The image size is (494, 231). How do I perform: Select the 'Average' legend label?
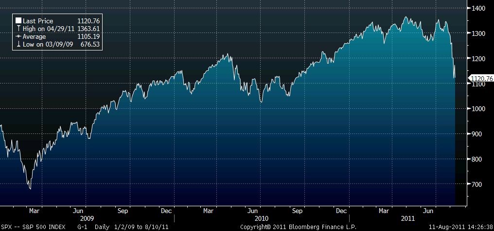click(x=34, y=37)
